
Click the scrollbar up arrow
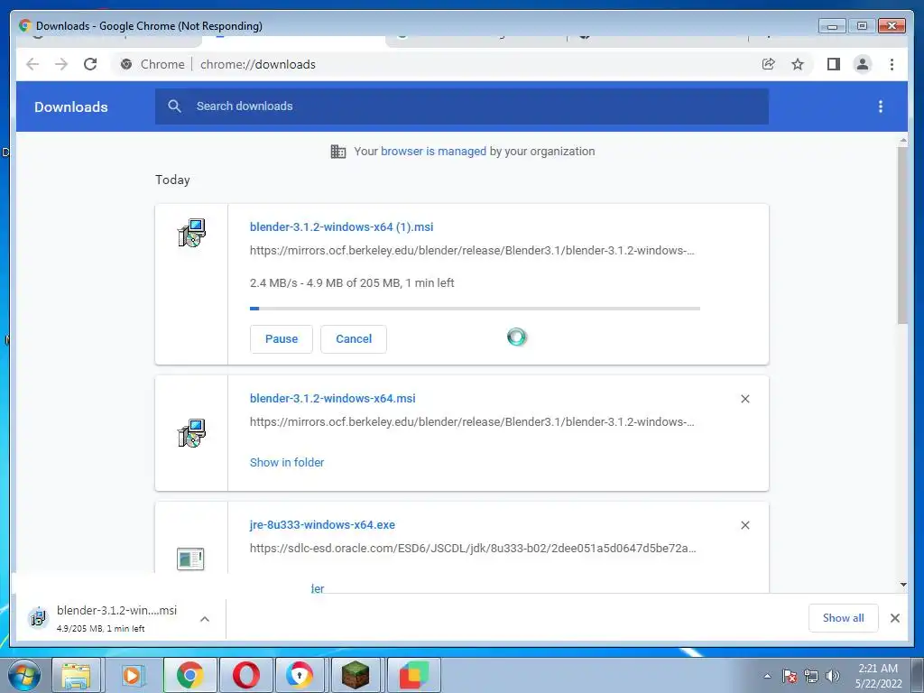pos(903,141)
